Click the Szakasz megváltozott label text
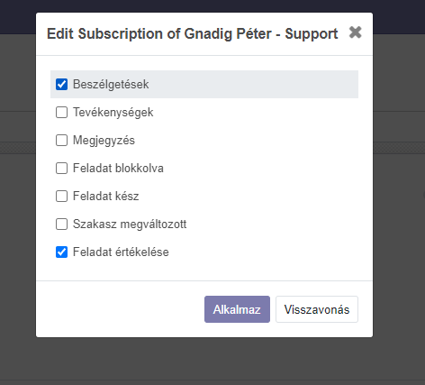The width and height of the screenshot is (425, 385). pyautogui.click(x=130, y=225)
